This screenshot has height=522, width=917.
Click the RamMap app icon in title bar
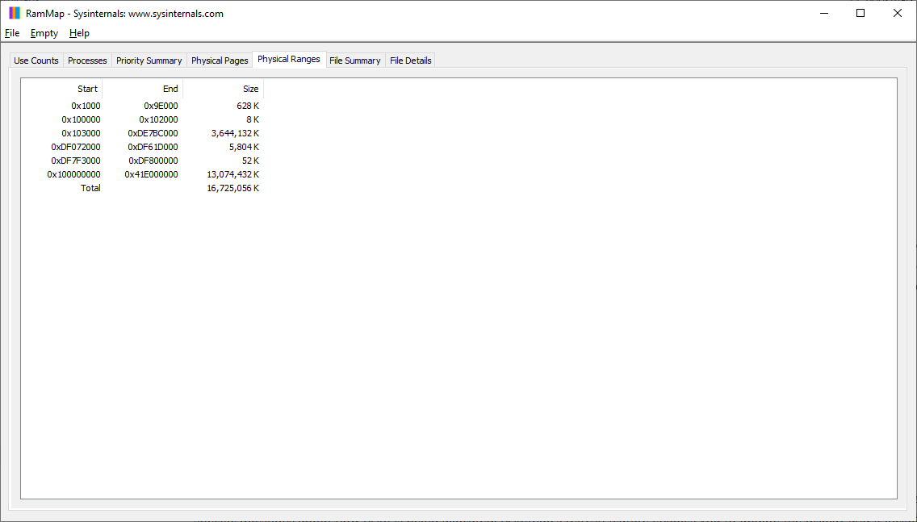(x=15, y=14)
